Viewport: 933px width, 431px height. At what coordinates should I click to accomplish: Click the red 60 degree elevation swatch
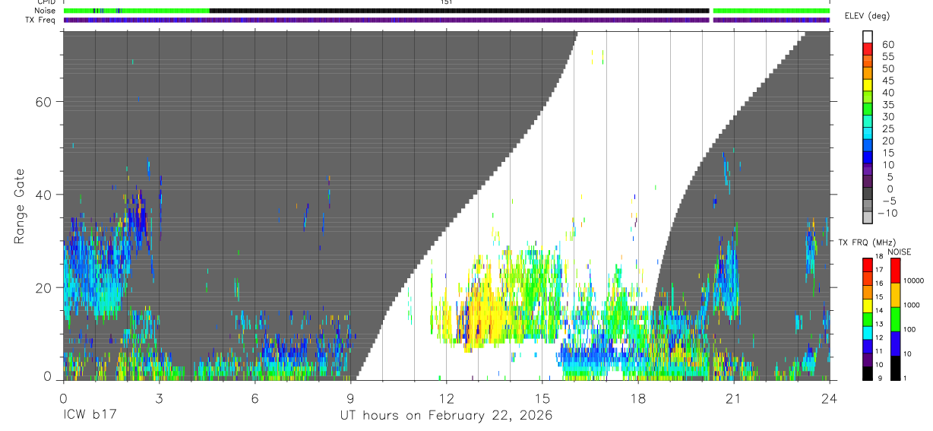point(867,49)
